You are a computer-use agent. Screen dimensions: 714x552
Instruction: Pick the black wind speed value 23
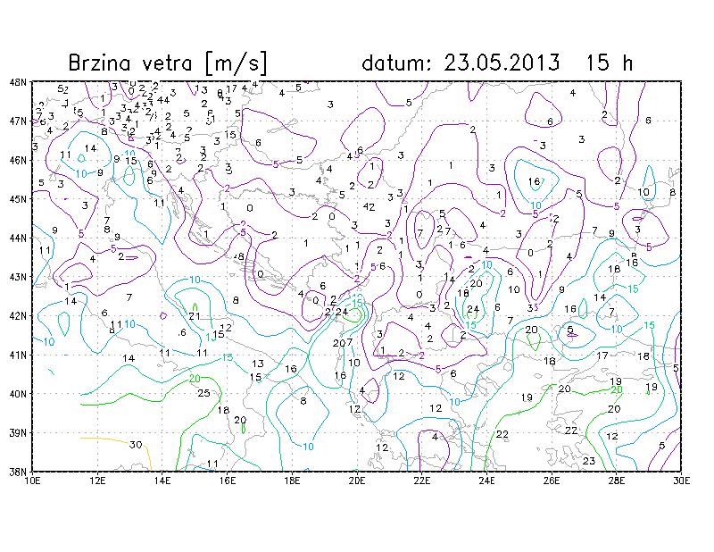(x=589, y=461)
